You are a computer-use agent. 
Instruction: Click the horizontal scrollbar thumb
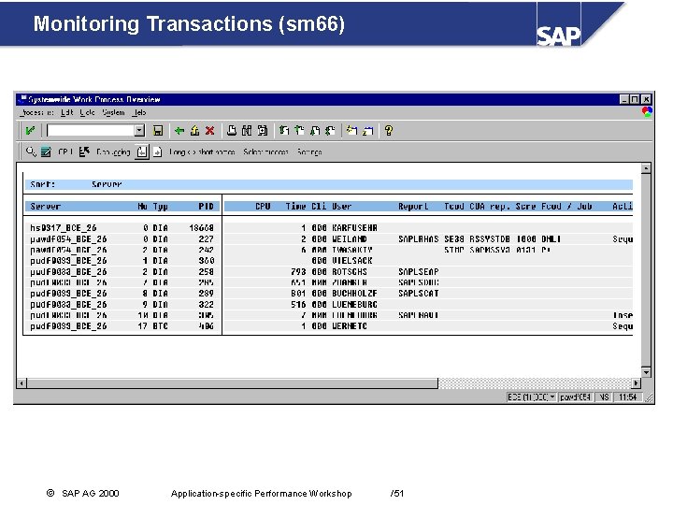[x=232, y=382]
